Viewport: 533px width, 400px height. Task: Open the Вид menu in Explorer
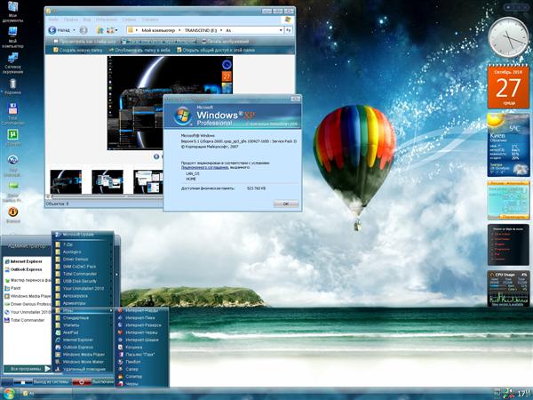click(87, 20)
